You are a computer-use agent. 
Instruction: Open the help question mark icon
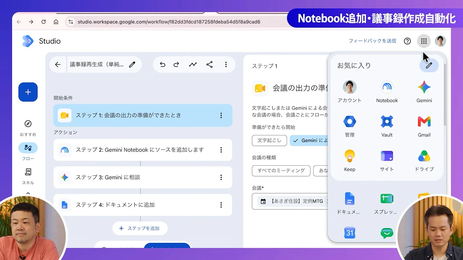click(x=407, y=41)
